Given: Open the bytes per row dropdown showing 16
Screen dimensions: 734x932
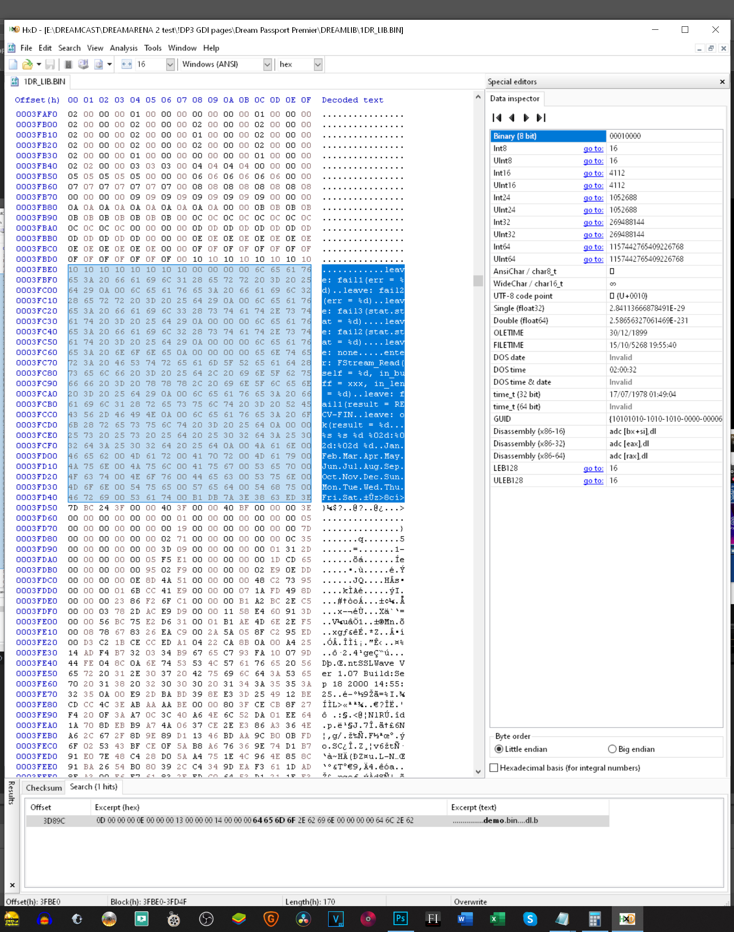Looking at the screenshot, I should tap(170, 65).
